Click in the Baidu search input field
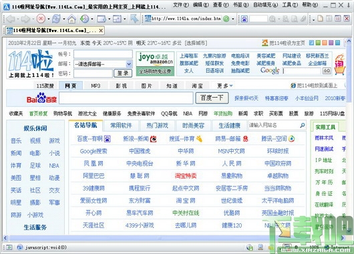The height and width of the screenshot is (254, 354). point(126,98)
